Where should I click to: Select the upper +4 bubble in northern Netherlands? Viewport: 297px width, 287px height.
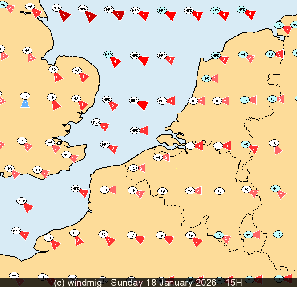click(x=242, y=54)
